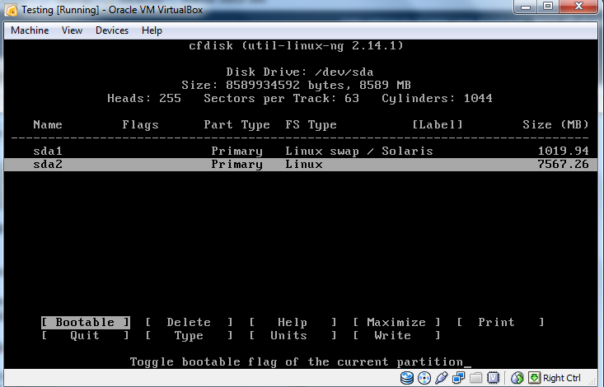Open the Help menu in VirtualBox
Image resolution: width=604 pixels, height=387 pixels.
point(152,30)
